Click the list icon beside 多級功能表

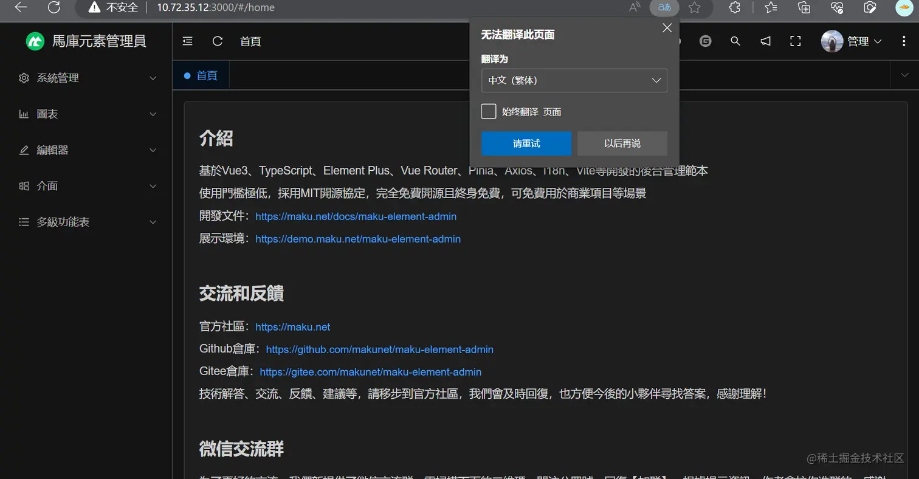[x=24, y=222]
